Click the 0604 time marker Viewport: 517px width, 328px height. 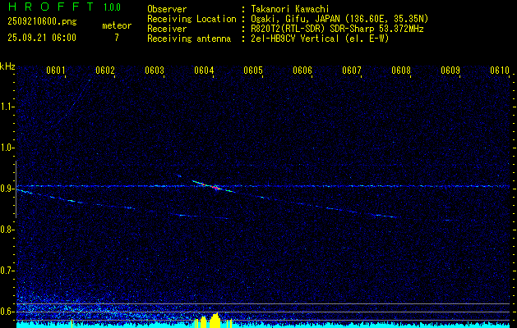pos(204,71)
